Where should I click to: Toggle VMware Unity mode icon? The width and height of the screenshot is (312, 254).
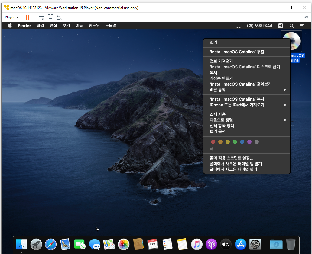tap(60, 17)
